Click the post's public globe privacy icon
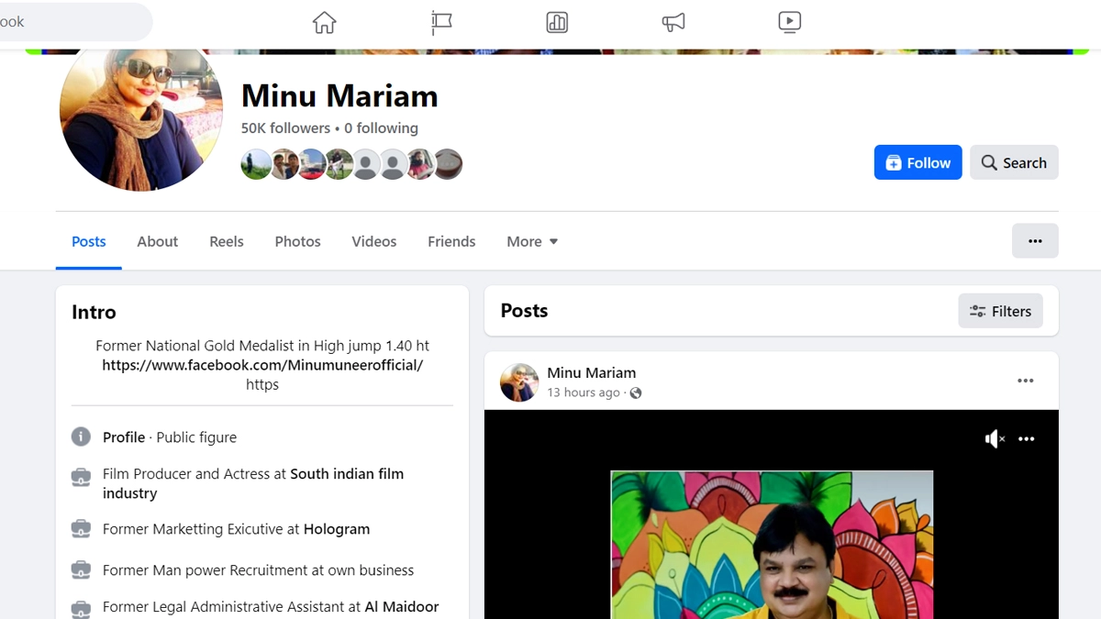This screenshot has height=619, width=1101. (636, 392)
